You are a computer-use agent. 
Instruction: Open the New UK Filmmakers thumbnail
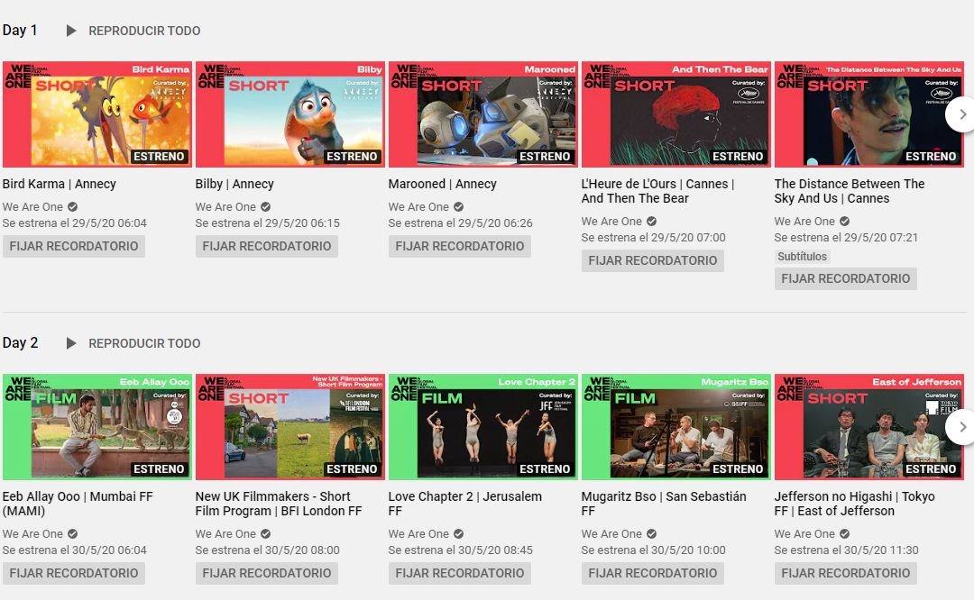(290, 427)
